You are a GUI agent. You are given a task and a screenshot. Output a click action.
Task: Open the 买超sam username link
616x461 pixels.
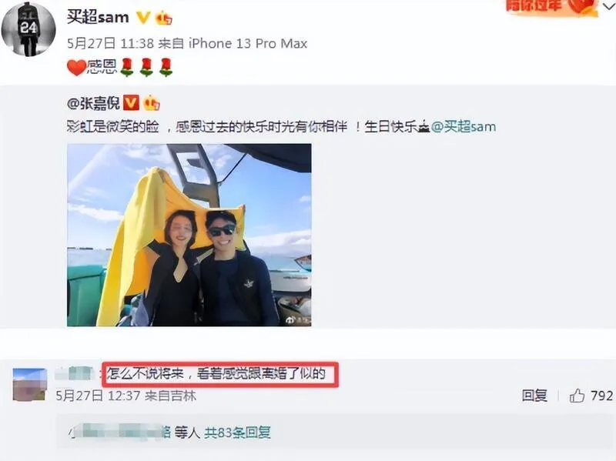(98, 17)
